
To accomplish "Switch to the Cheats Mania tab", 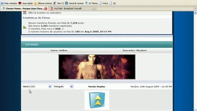I will 25,9.
